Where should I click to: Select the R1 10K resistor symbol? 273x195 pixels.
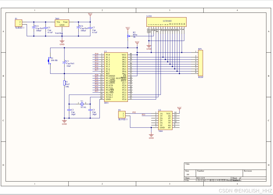coord(64,83)
